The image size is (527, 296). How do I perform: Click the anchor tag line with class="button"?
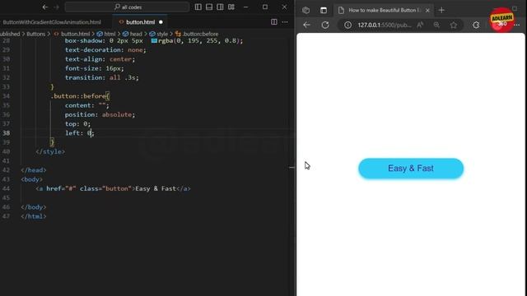[114, 188]
